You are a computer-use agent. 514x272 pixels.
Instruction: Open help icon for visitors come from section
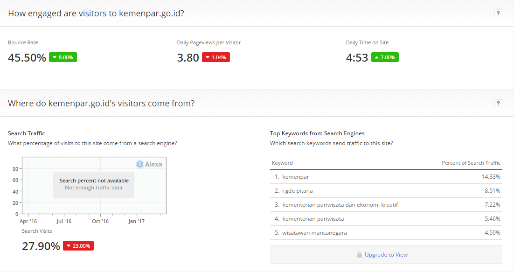pyautogui.click(x=498, y=103)
